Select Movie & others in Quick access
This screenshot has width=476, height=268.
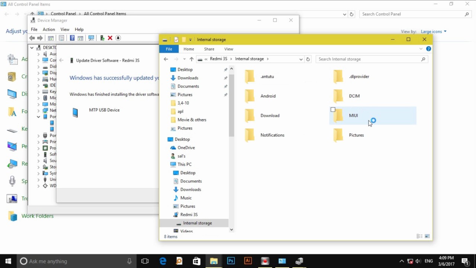(x=192, y=119)
